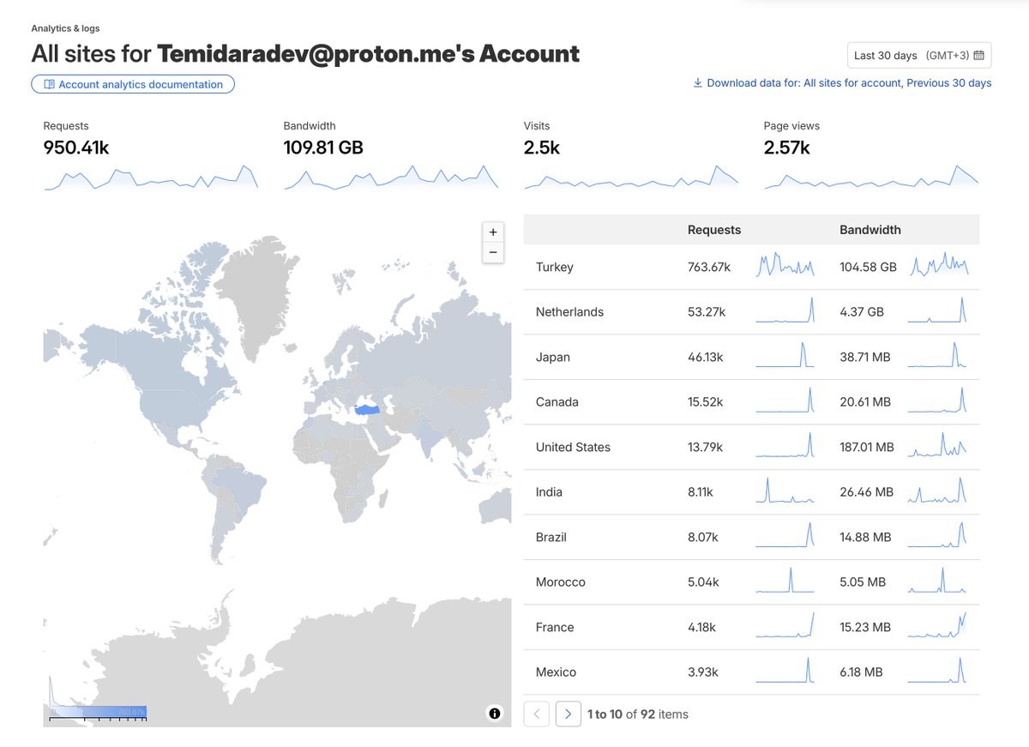This screenshot has height=747, width=1029.
Task: Select Turkey in the country table
Action: click(554, 267)
